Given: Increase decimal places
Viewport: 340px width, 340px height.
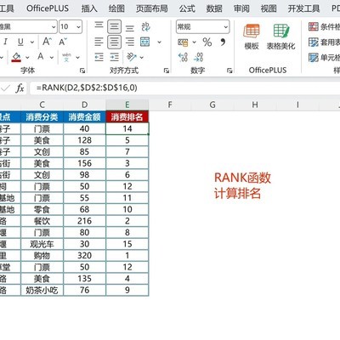Looking at the screenshot, I should point(183,57).
